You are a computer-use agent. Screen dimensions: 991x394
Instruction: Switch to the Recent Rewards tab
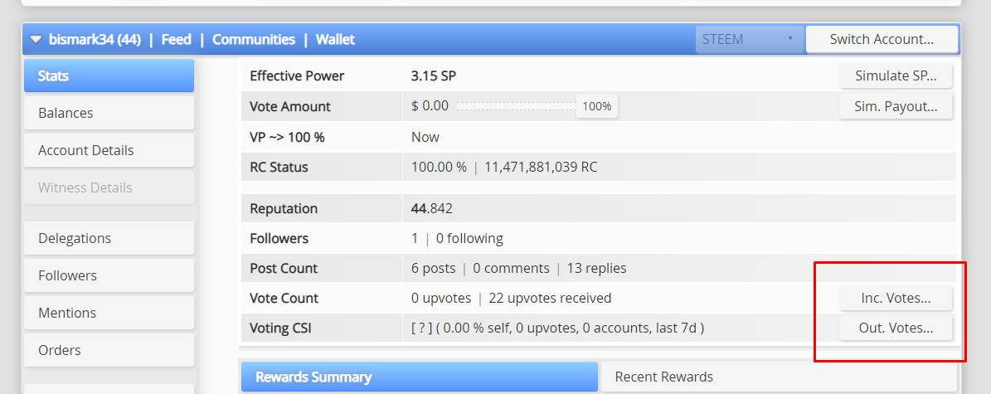tap(779, 377)
